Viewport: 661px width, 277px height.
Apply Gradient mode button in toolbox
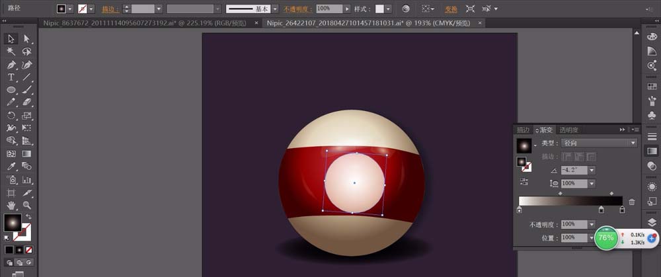(19, 250)
